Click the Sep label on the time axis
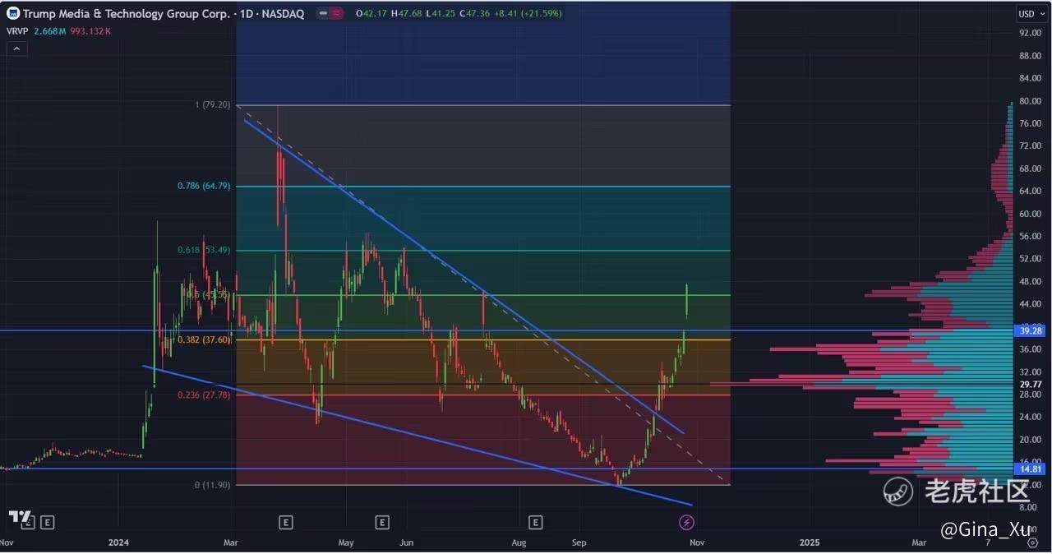1052x554 pixels. 579,542
